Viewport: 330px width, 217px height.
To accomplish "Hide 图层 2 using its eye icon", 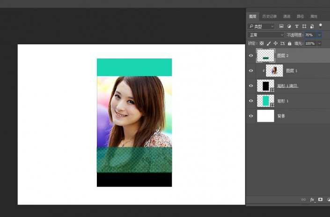I will click(251, 56).
